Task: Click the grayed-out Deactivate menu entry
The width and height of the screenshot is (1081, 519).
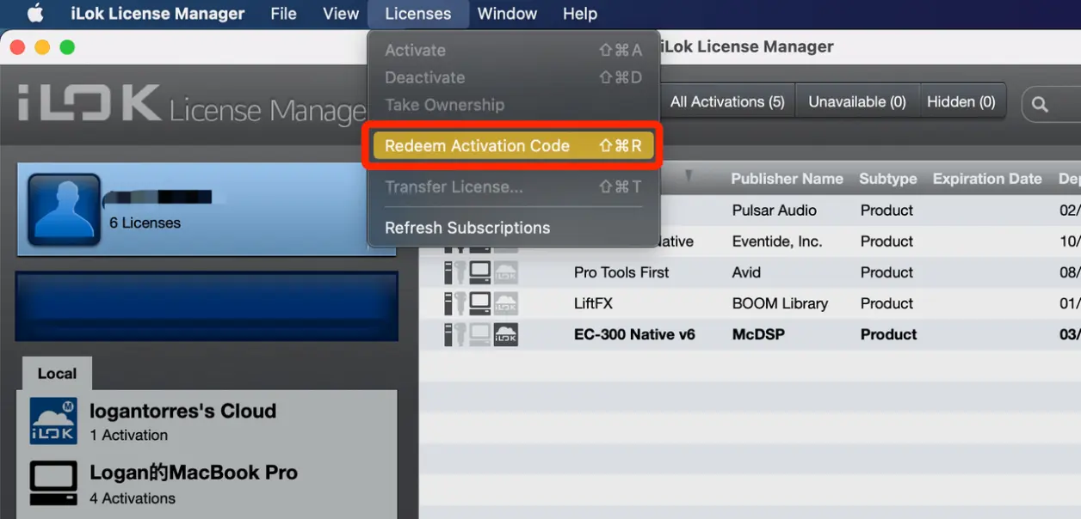Action: 513,77
